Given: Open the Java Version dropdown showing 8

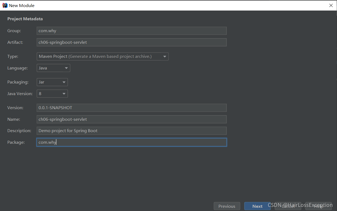Looking at the screenshot, I should (x=52, y=93).
